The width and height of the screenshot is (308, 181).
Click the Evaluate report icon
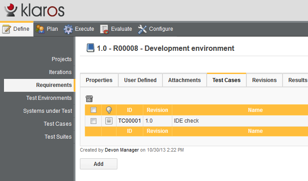click(104, 29)
